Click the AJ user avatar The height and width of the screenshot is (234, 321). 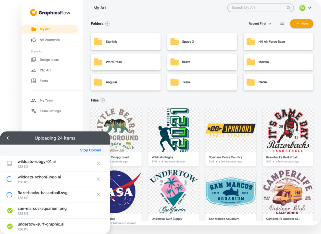tap(303, 8)
